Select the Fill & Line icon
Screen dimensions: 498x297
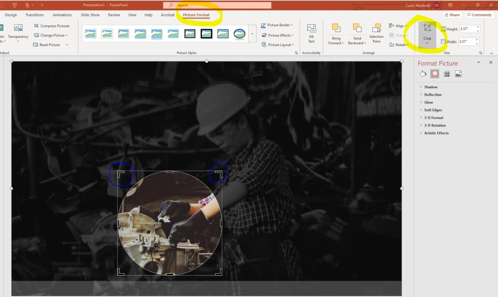click(422, 73)
